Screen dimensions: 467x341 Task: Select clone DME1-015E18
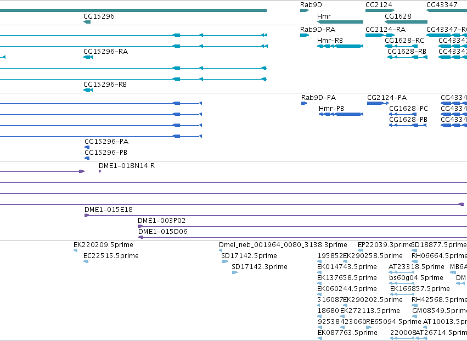(109, 210)
